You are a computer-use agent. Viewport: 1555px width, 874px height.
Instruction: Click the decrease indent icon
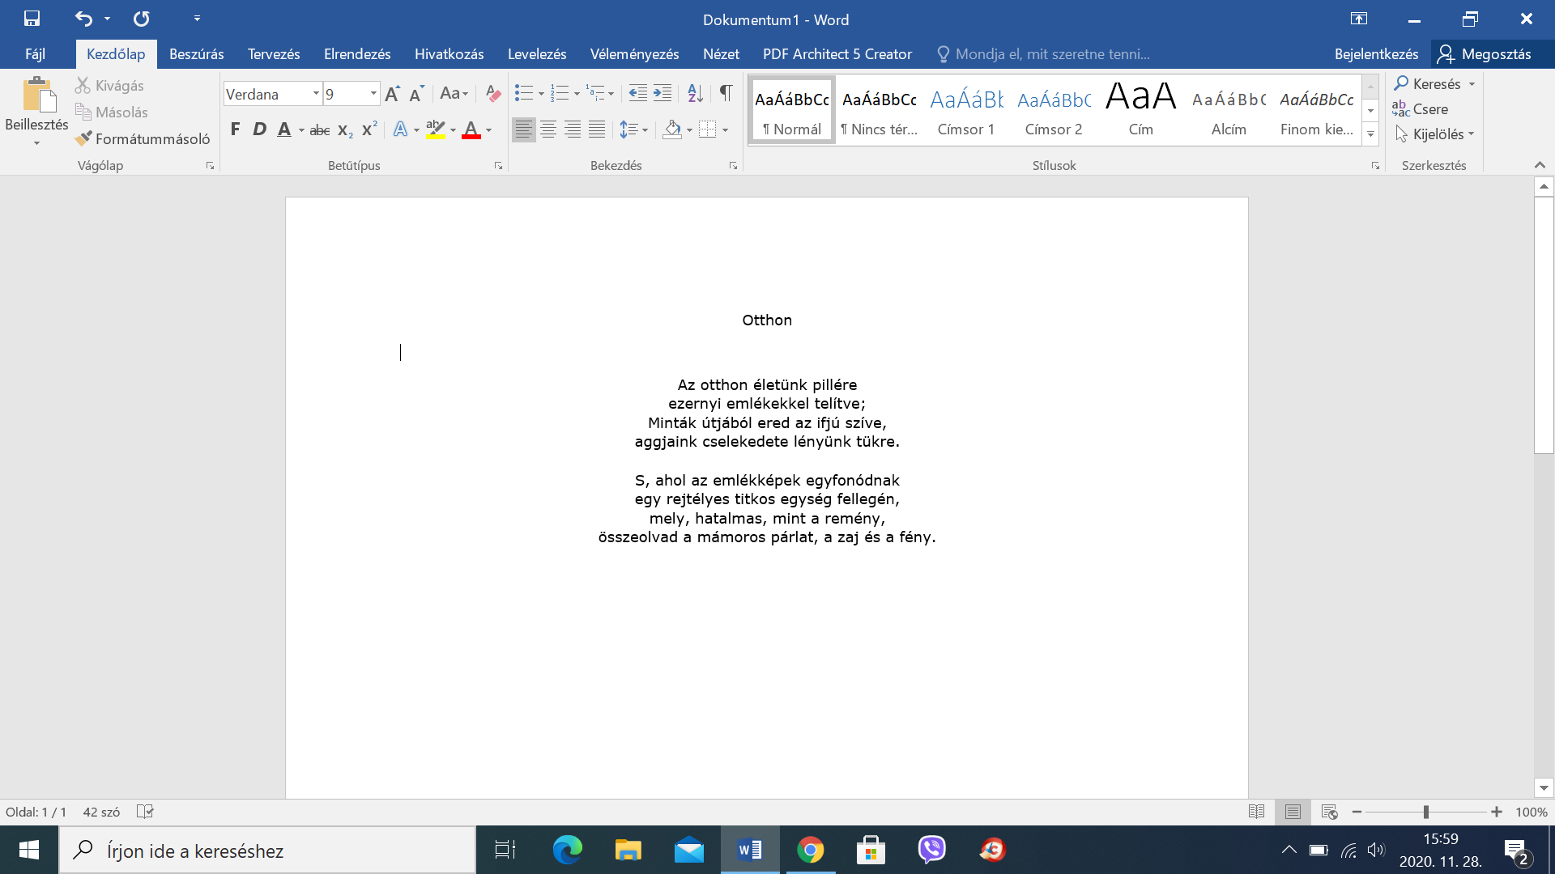coord(638,94)
